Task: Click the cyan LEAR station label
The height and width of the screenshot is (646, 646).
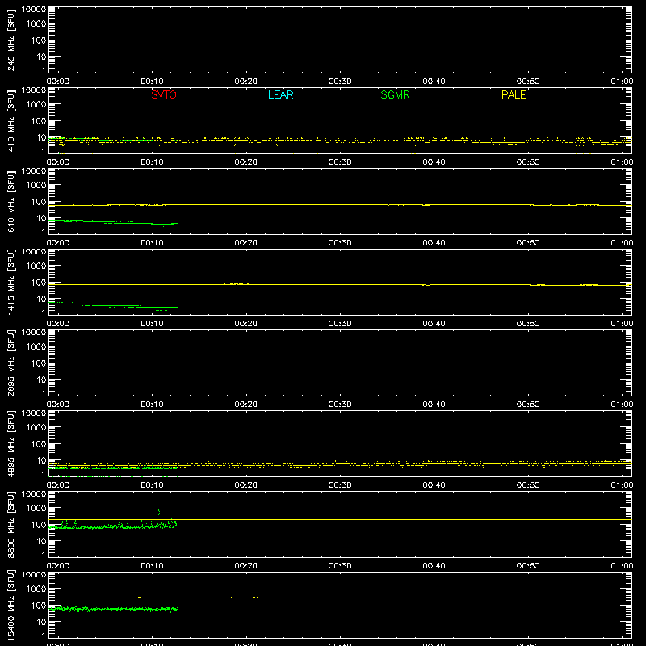Action: 280,94
